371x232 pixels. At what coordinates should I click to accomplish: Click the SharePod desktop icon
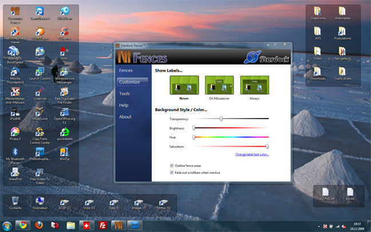15,174
